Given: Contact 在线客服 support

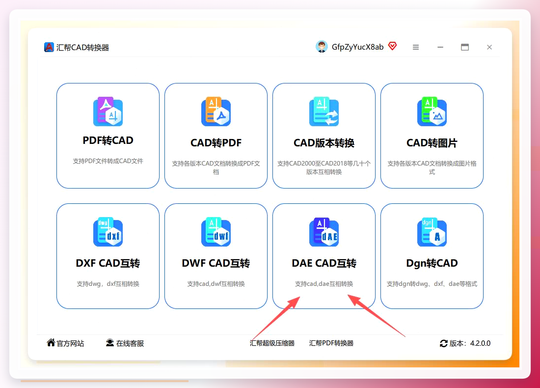Looking at the screenshot, I should (130, 343).
